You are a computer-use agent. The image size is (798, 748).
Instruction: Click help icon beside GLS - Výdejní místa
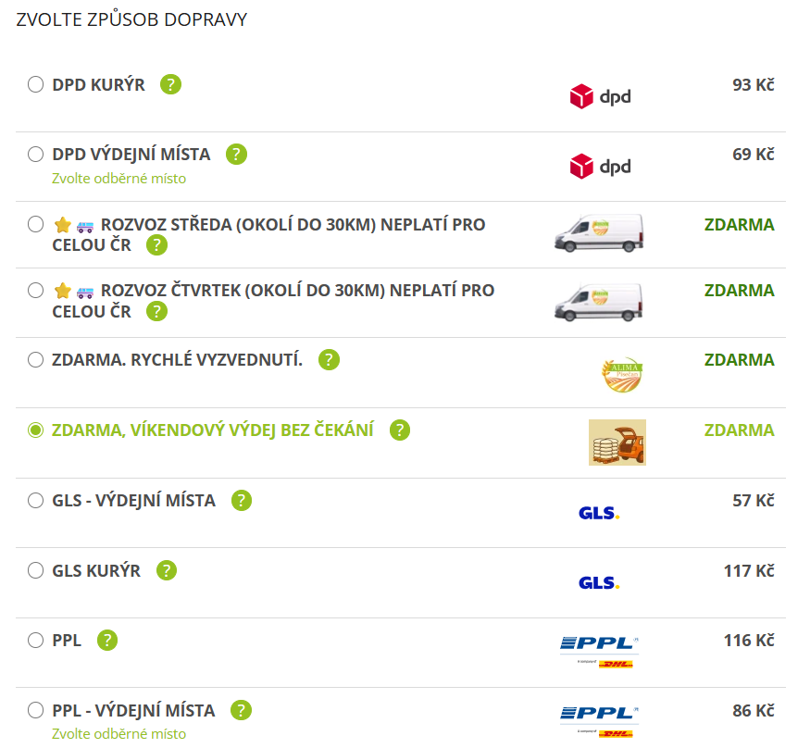242,501
